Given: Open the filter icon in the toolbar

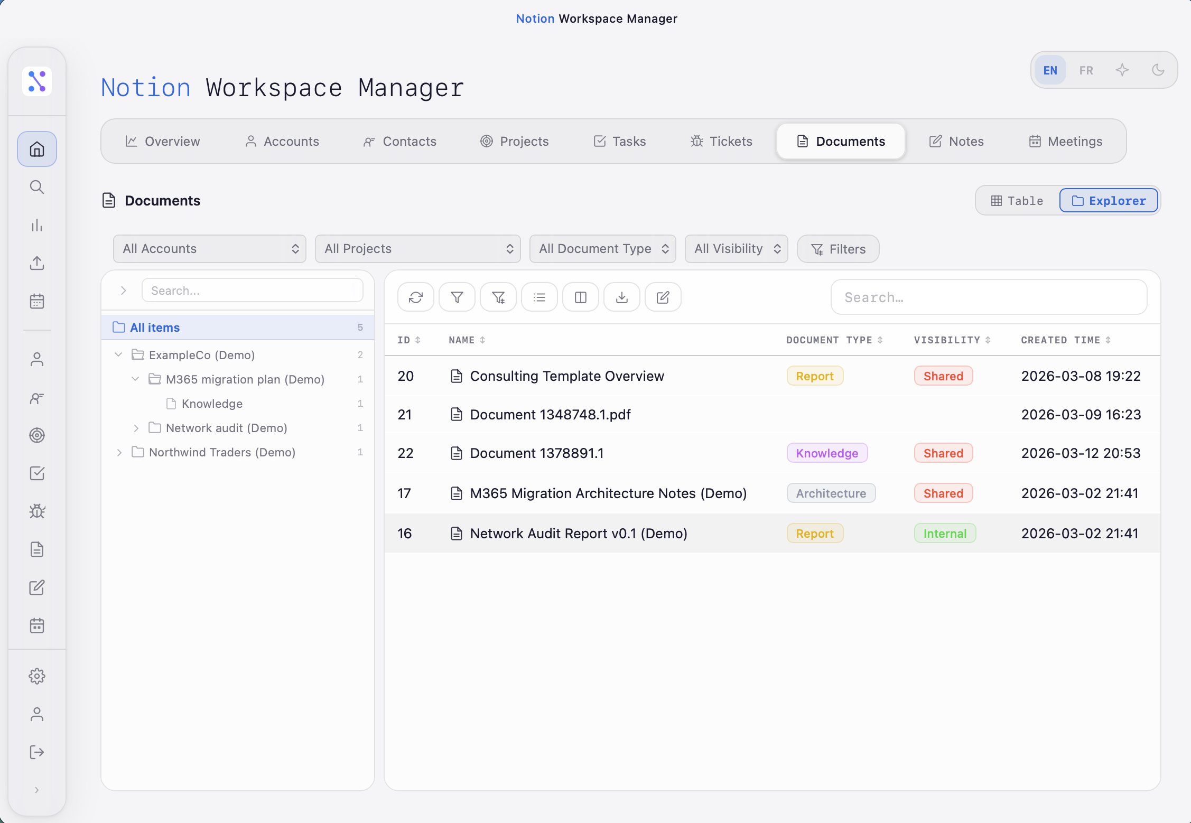Looking at the screenshot, I should 457,297.
